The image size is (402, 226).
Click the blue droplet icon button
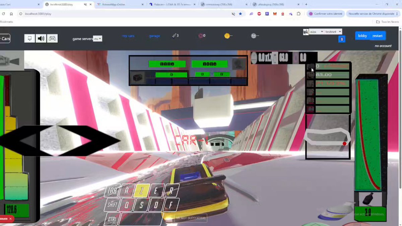coord(342,39)
